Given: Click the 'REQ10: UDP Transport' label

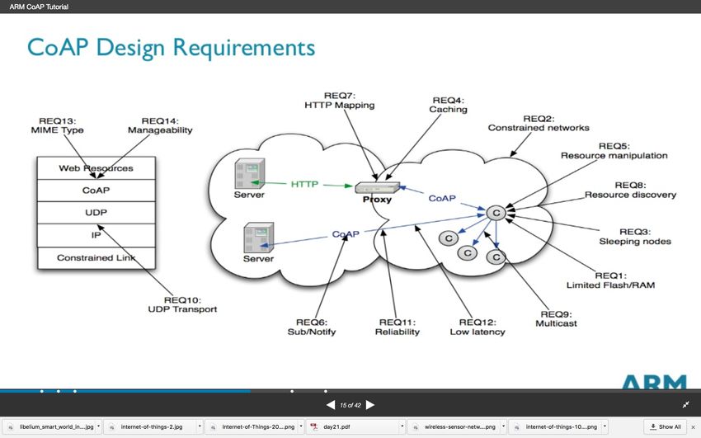Looking at the screenshot, I should [182, 304].
